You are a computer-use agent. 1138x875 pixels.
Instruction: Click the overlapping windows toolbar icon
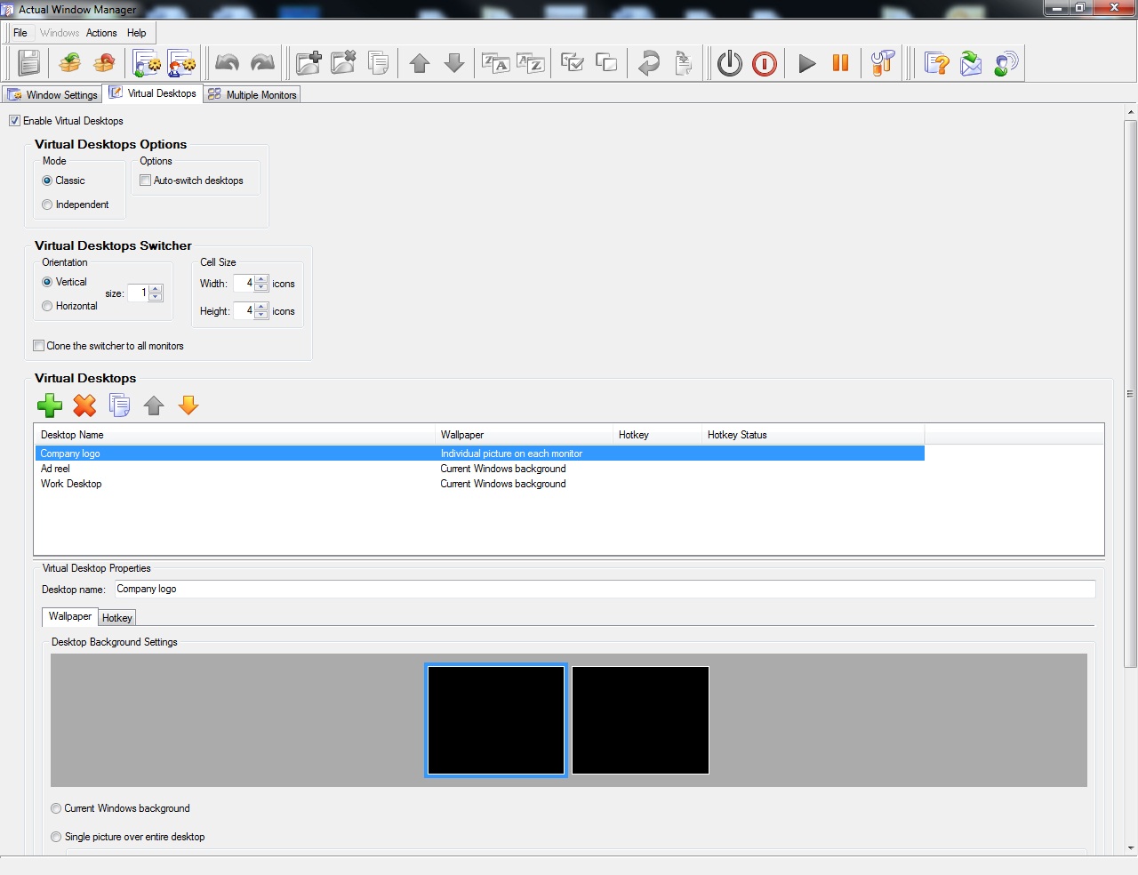(606, 63)
